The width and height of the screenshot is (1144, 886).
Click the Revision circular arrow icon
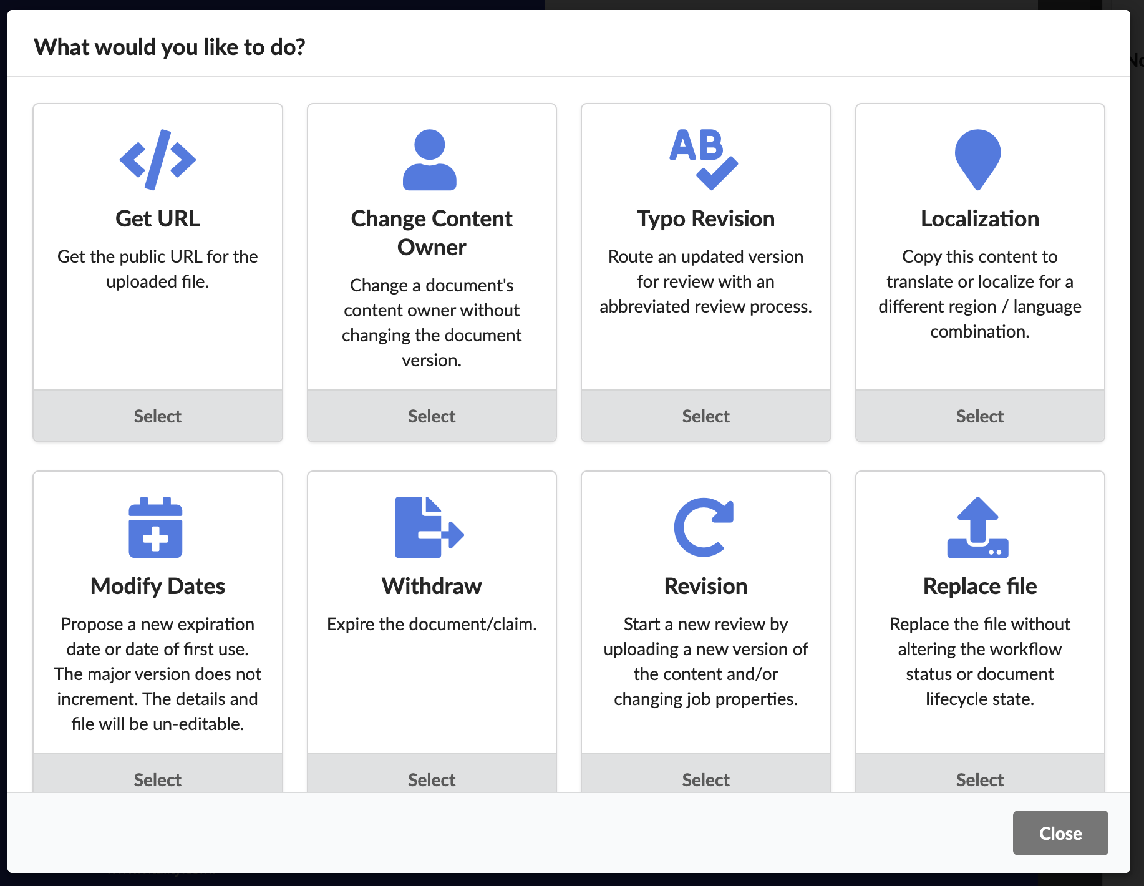(x=704, y=527)
